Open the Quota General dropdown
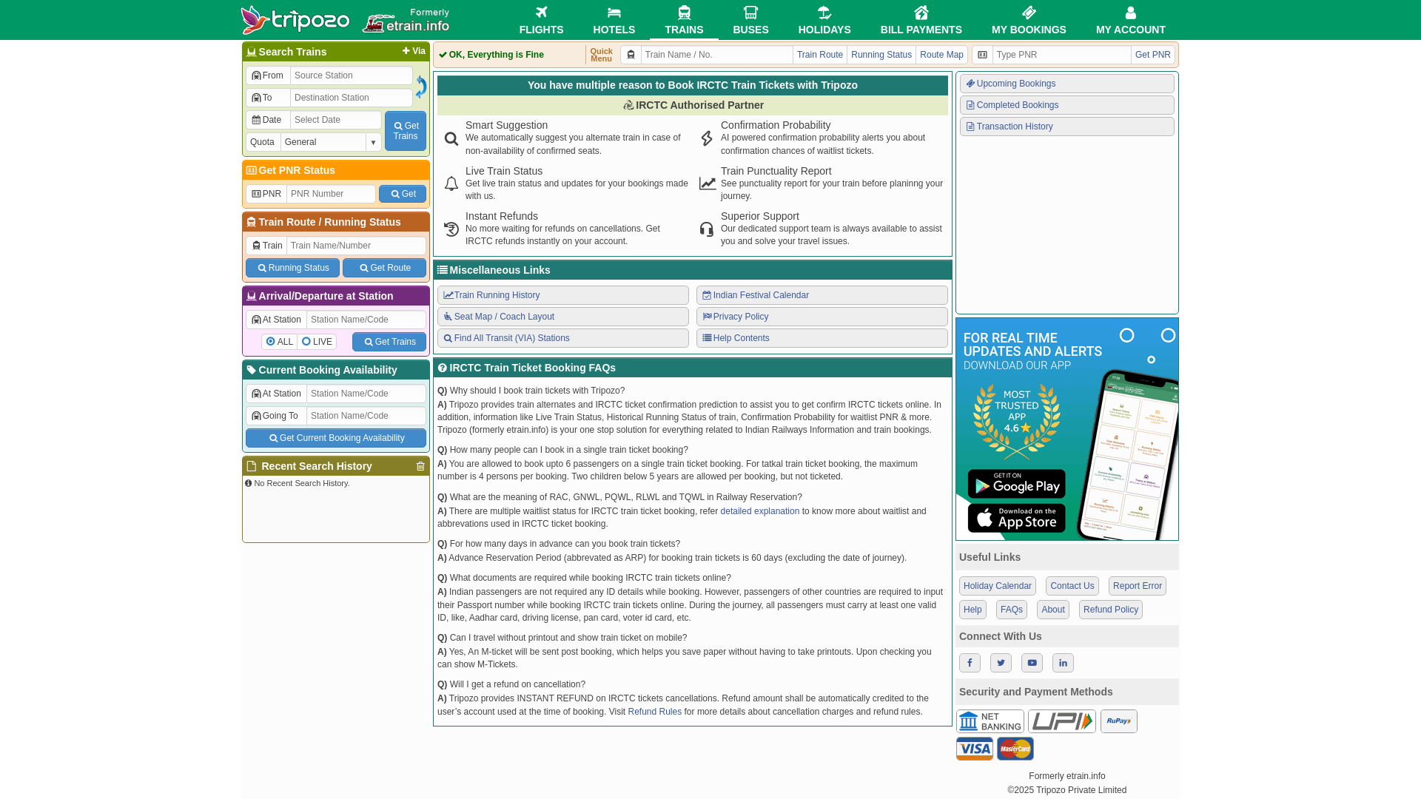1421x799 pixels. pos(331,142)
